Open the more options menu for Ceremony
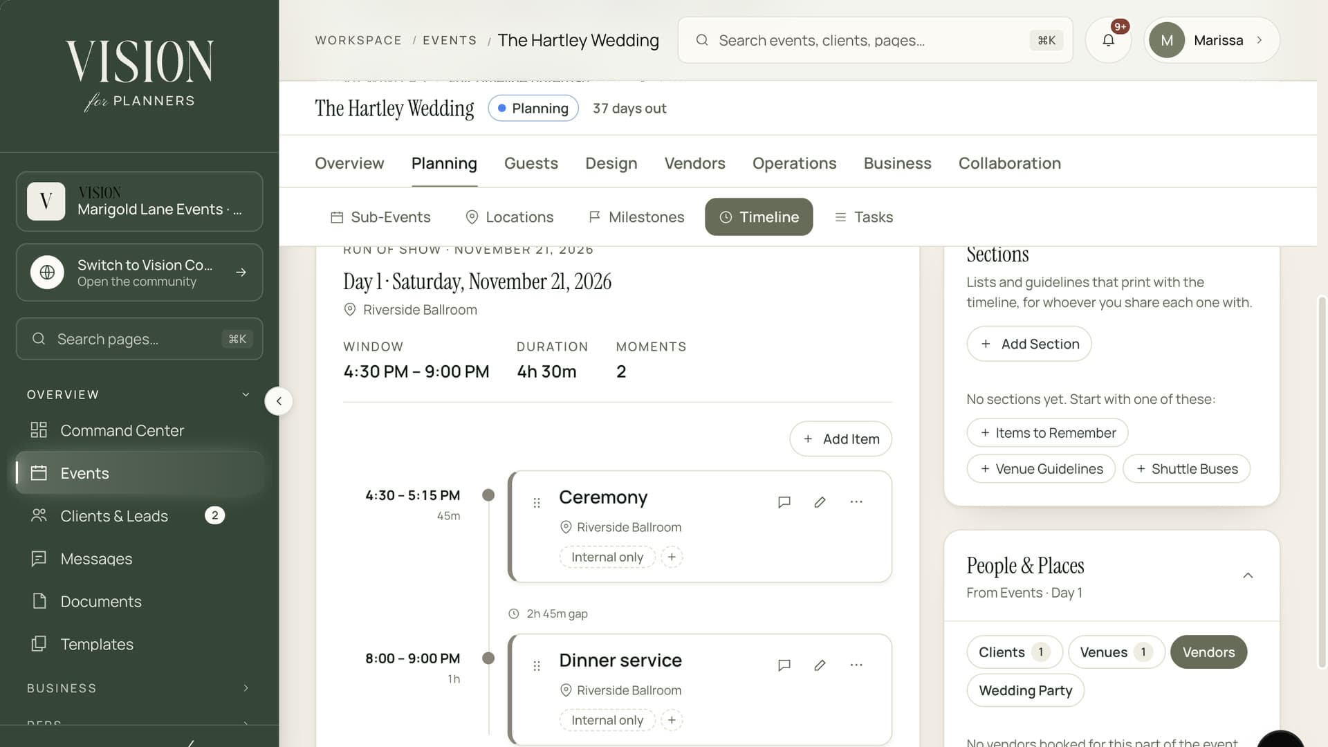This screenshot has height=747, width=1328. coord(856,502)
